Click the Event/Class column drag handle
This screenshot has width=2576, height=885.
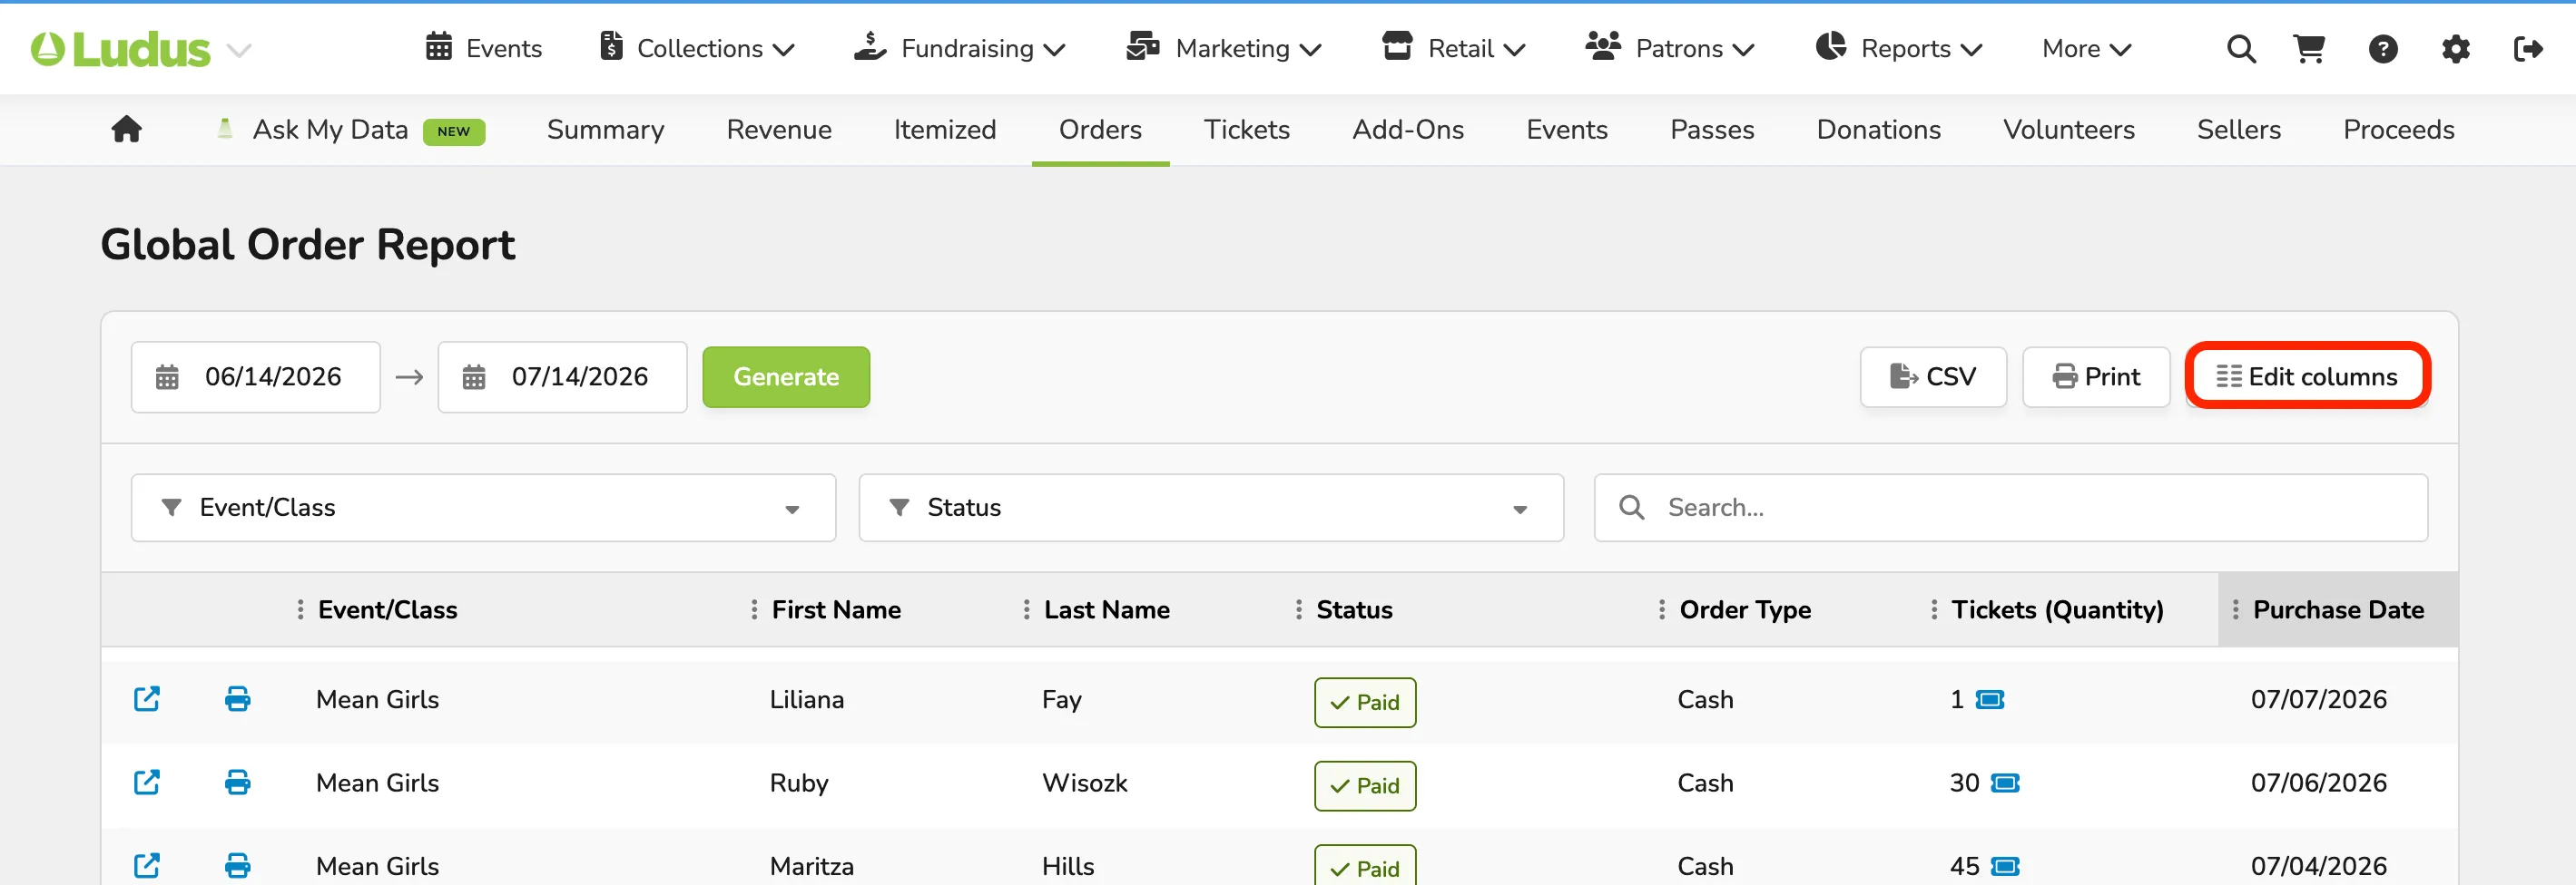tap(300, 609)
